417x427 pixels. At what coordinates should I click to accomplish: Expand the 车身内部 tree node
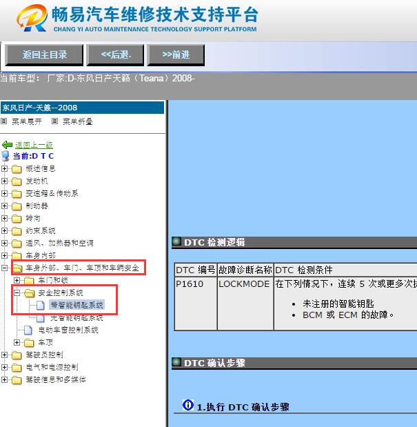pyautogui.click(x=4, y=255)
